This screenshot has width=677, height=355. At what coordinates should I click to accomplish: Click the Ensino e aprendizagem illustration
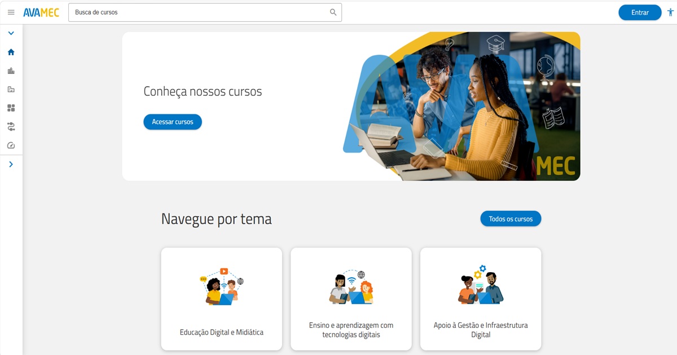pos(351,287)
